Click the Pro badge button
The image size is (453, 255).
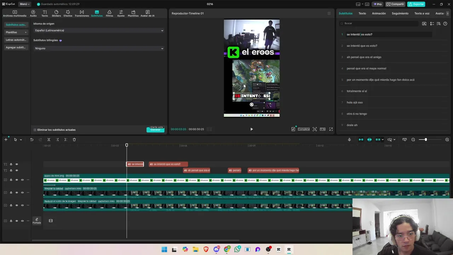click(x=377, y=4)
